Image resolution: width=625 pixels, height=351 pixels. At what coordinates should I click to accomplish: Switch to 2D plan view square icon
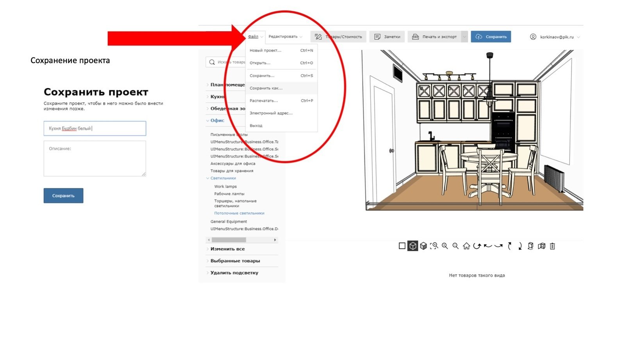tap(402, 246)
